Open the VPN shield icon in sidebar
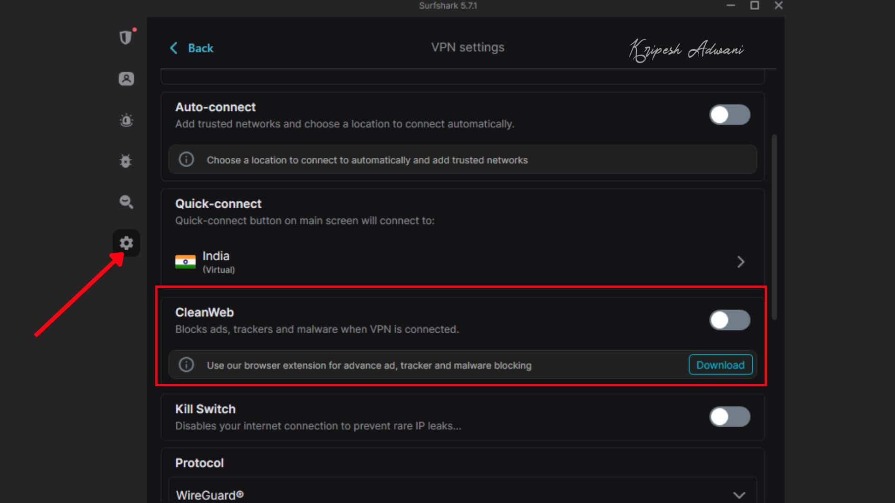The image size is (895, 503). (x=125, y=37)
